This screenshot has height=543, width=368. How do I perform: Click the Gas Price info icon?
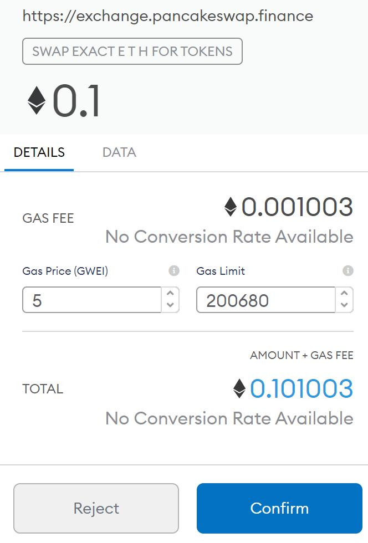[x=174, y=271]
